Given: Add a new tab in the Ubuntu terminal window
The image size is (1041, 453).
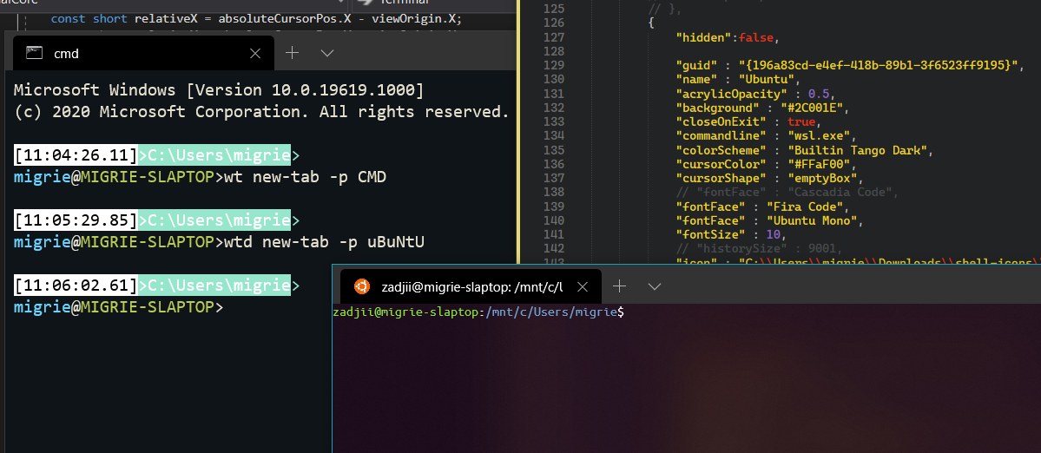Looking at the screenshot, I should pos(619,286).
